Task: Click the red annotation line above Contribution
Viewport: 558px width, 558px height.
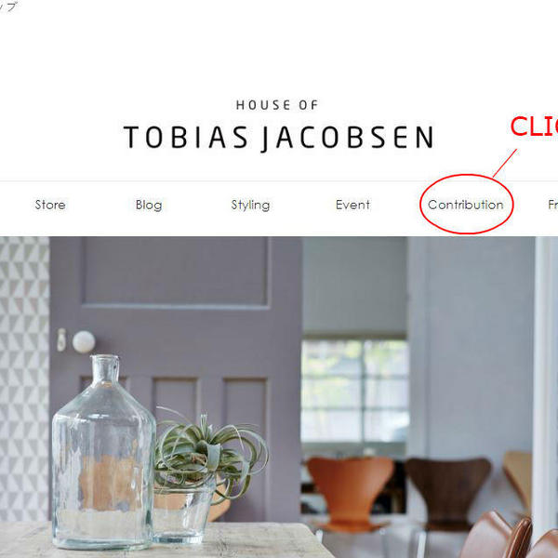Action: (505, 163)
